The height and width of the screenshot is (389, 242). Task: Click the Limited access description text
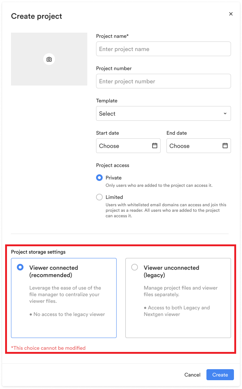click(166, 210)
